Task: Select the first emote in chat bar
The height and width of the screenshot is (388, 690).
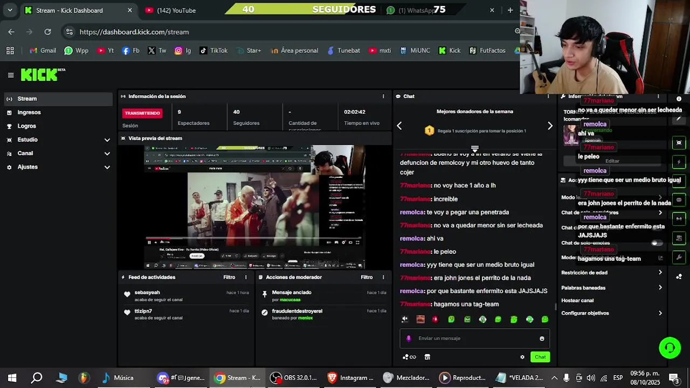Action: [405, 320]
